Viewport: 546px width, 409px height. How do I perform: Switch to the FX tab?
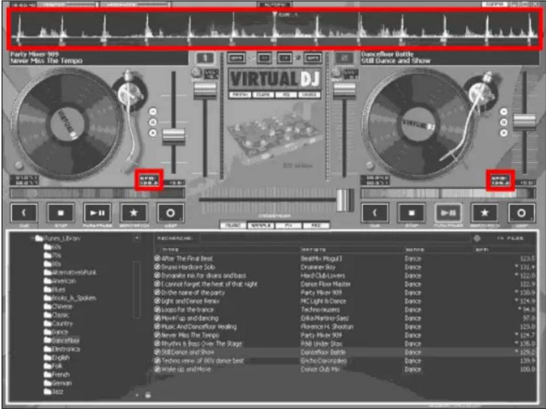click(x=288, y=225)
